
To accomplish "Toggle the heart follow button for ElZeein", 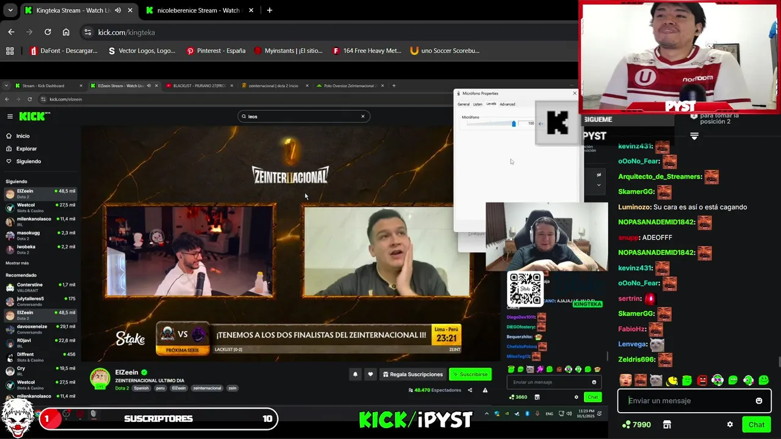I will pos(370,374).
